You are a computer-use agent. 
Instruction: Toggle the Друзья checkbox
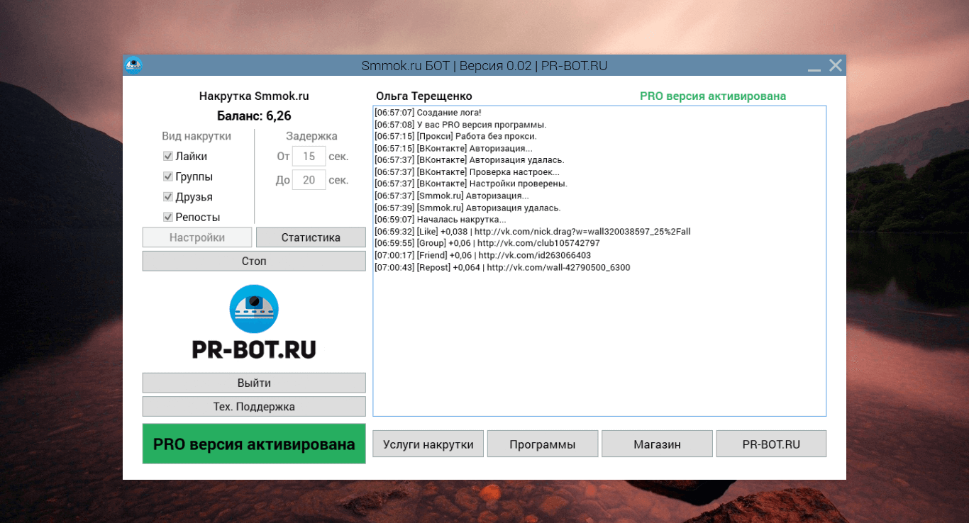[168, 196]
